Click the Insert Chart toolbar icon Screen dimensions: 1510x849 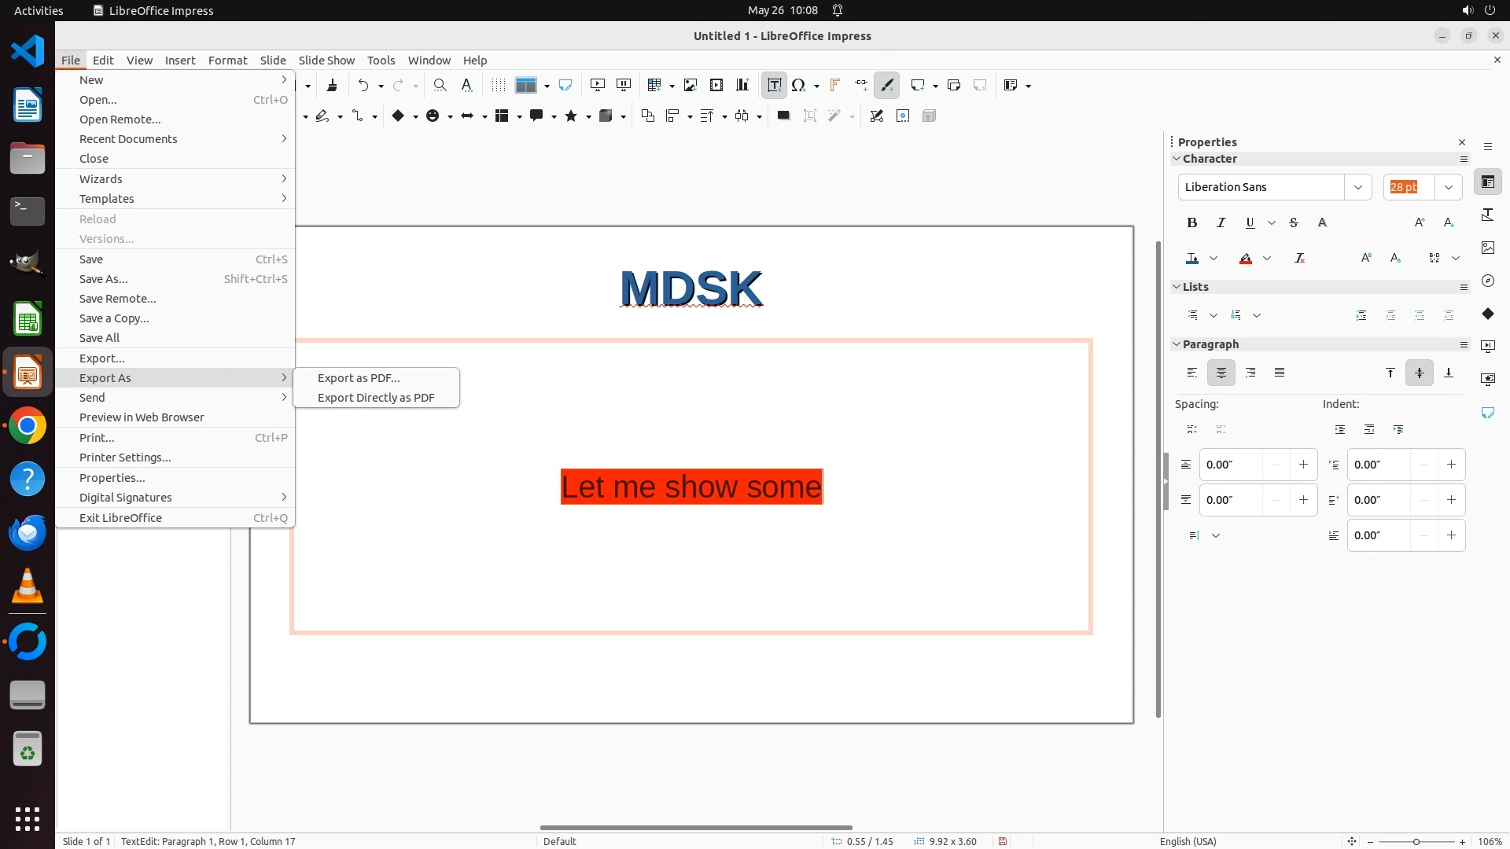point(742,85)
